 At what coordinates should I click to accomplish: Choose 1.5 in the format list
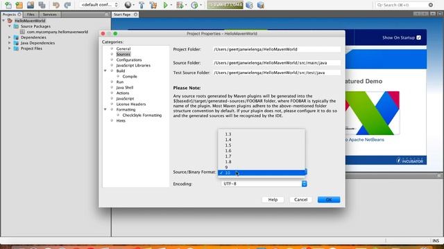click(x=262, y=145)
